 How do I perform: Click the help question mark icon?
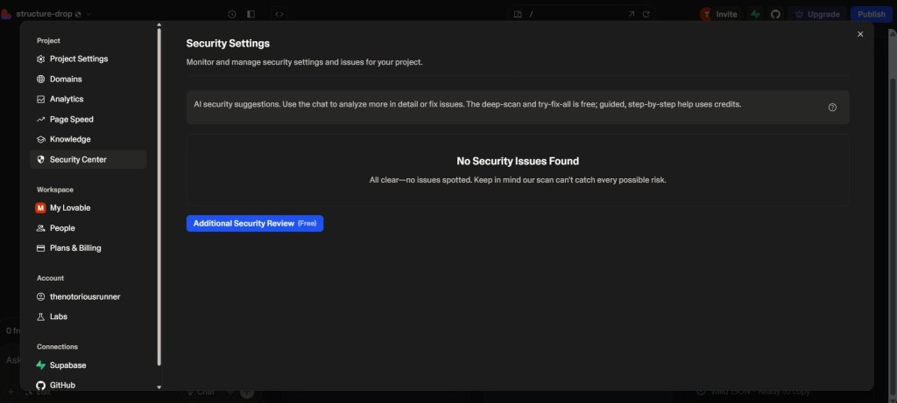pyautogui.click(x=832, y=108)
